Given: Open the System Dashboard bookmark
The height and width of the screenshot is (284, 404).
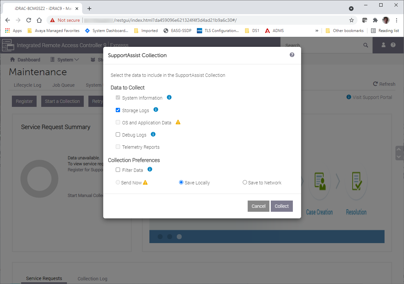Looking at the screenshot, I should 107,31.
